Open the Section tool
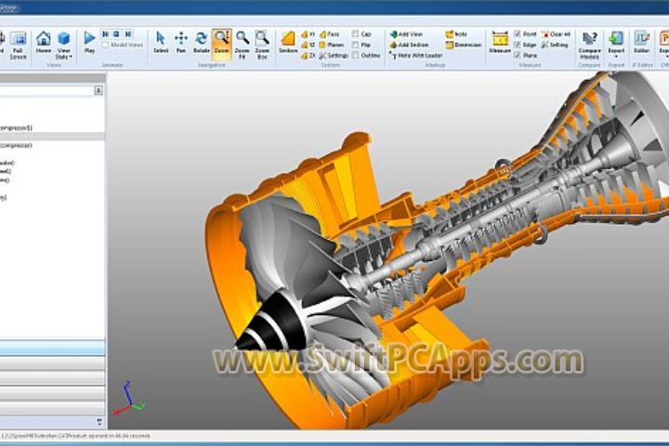Viewport: 669px width, 446px height. click(288, 41)
